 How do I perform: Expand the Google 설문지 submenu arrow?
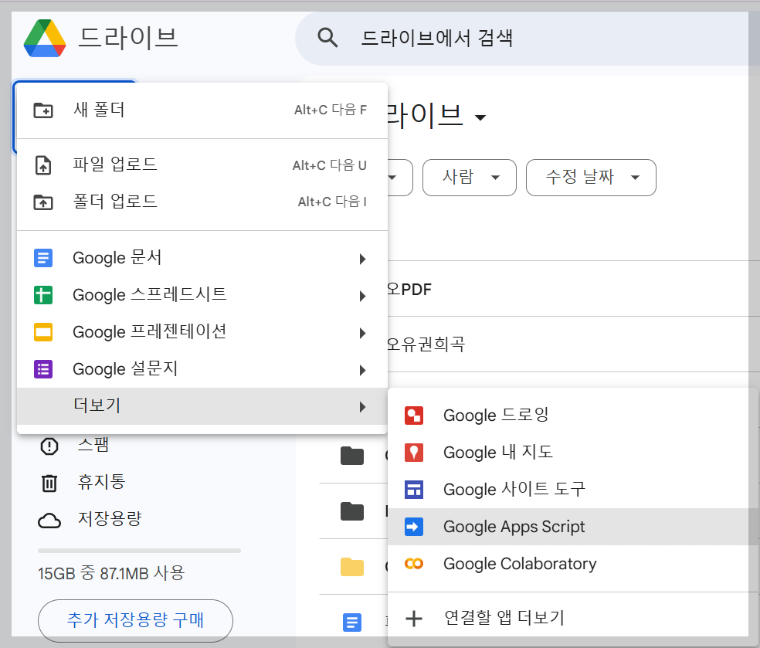coord(362,370)
